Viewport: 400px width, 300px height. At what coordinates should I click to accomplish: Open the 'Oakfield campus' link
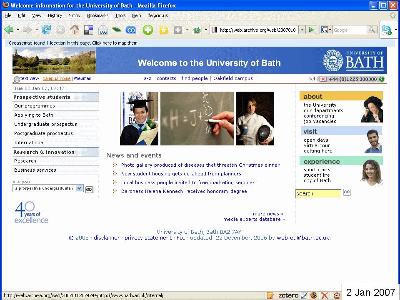pos(233,78)
